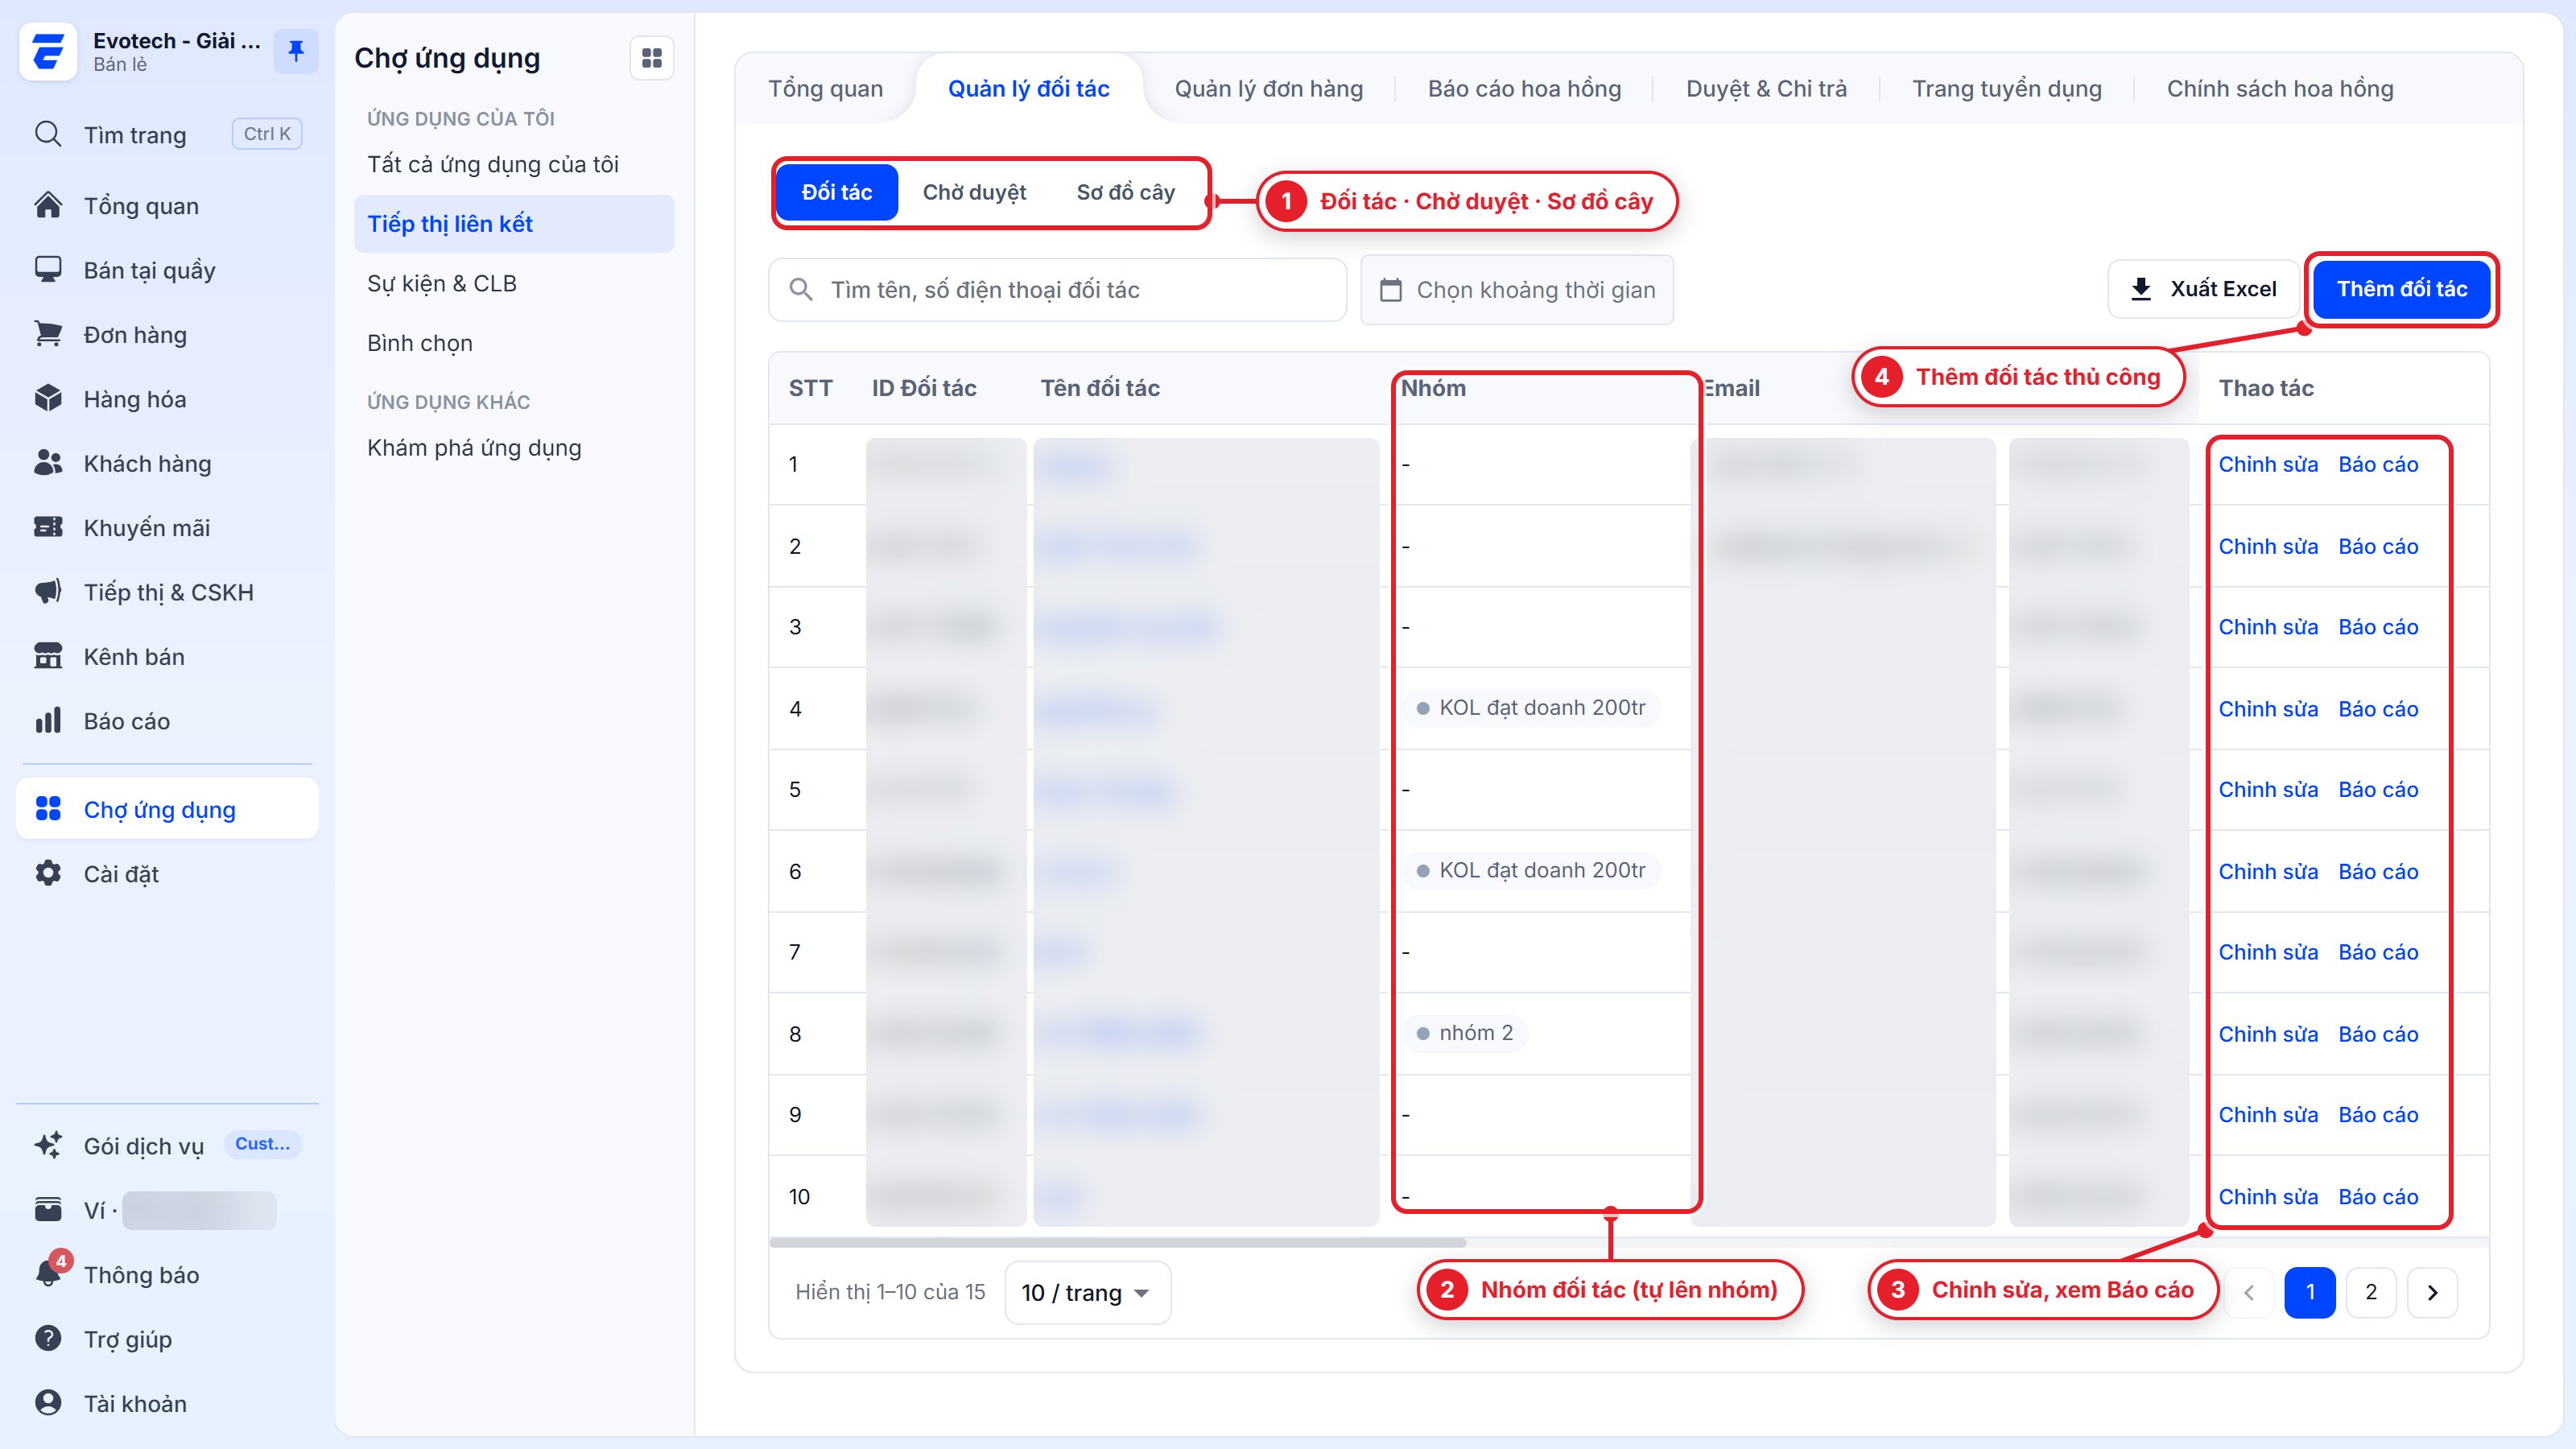The height and width of the screenshot is (1449, 2576).
Task: Open Tổng quan home icon in sidebar
Action: pyautogui.click(x=48, y=205)
